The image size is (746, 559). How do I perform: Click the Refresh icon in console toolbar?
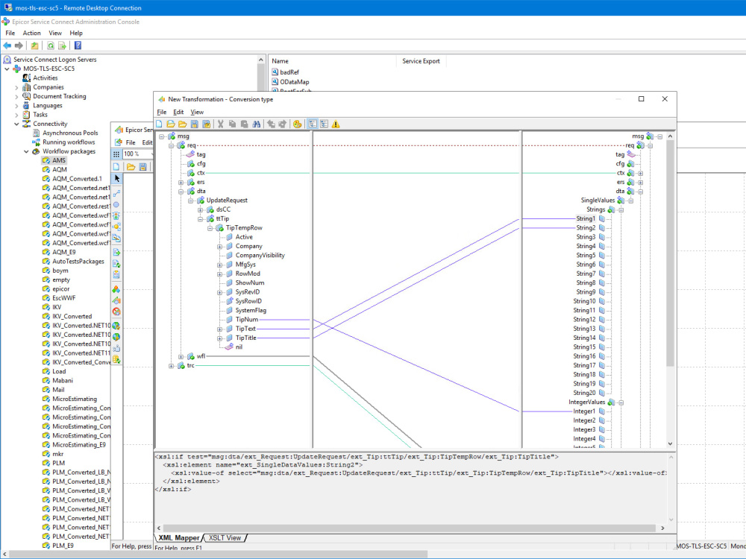51,45
